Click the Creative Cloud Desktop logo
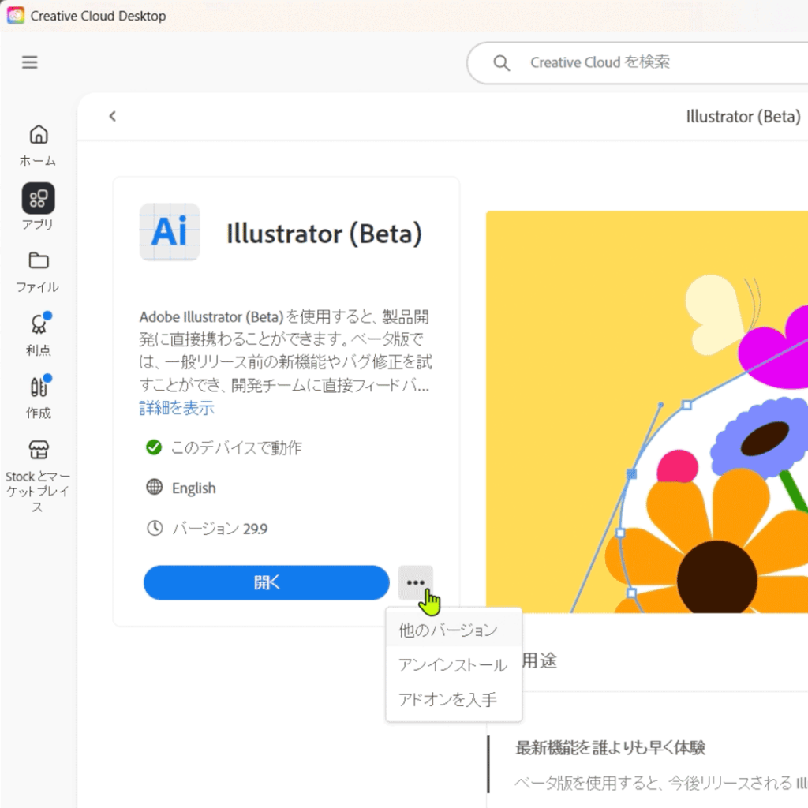 point(16,16)
